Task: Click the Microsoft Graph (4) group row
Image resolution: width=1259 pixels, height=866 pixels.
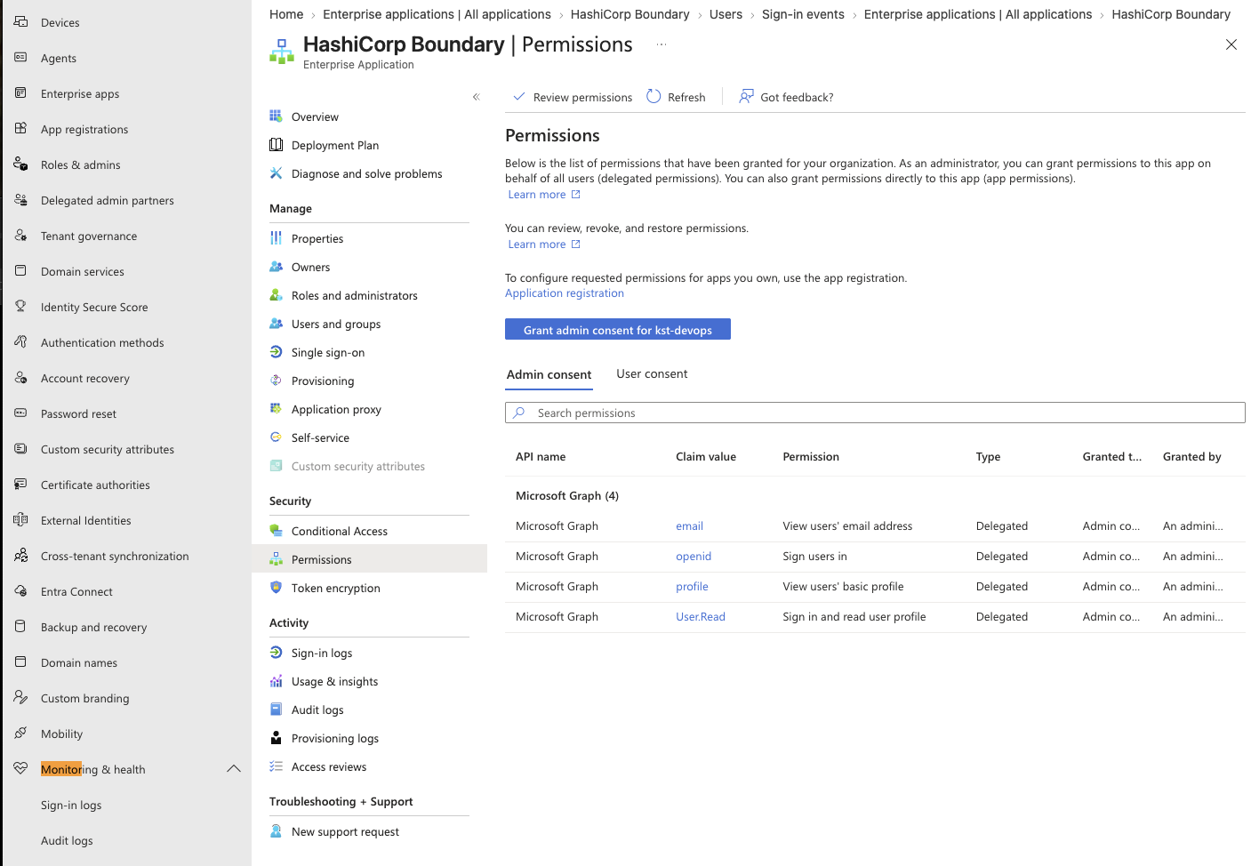Action: [875, 495]
